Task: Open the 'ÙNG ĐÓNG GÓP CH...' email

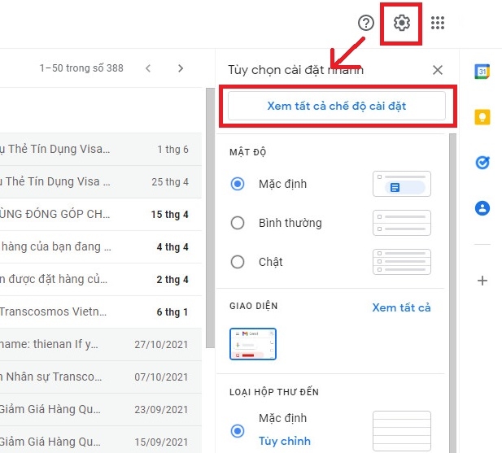Action: [x=101, y=215]
